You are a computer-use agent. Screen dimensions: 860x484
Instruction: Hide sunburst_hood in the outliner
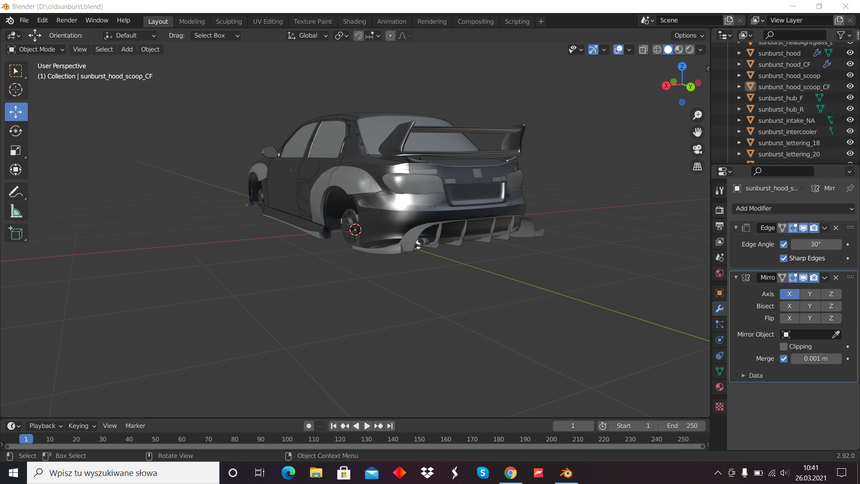(850, 53)
